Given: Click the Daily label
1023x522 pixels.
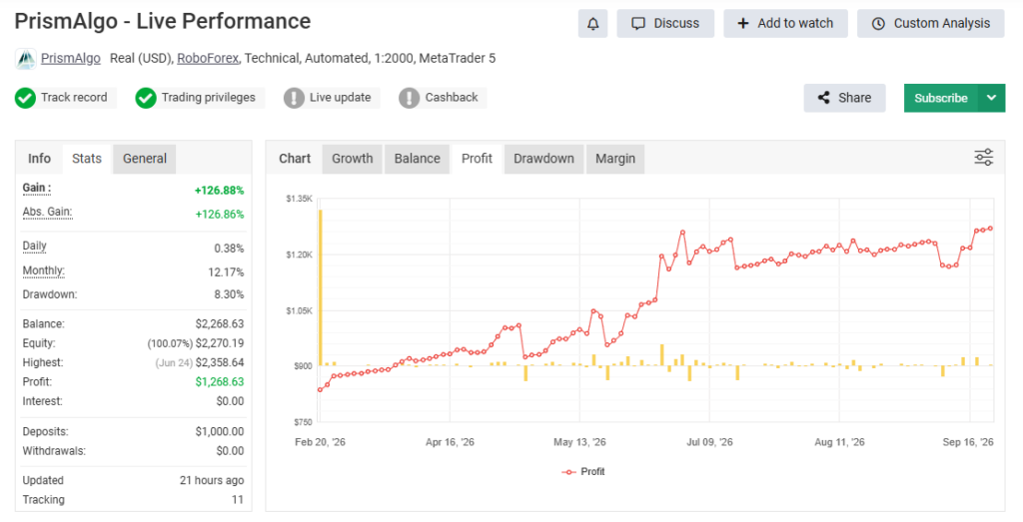Looking at the screenshot, I should point(35,247).
